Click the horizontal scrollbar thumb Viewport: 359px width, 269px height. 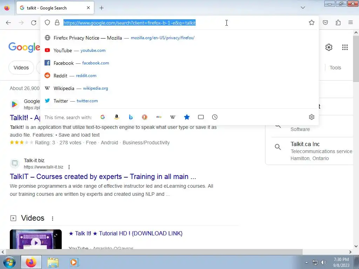[154, 252]
